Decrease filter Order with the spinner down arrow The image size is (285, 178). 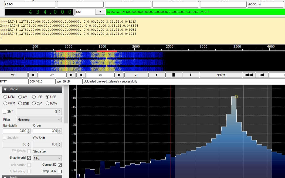[x=59, y=132]
